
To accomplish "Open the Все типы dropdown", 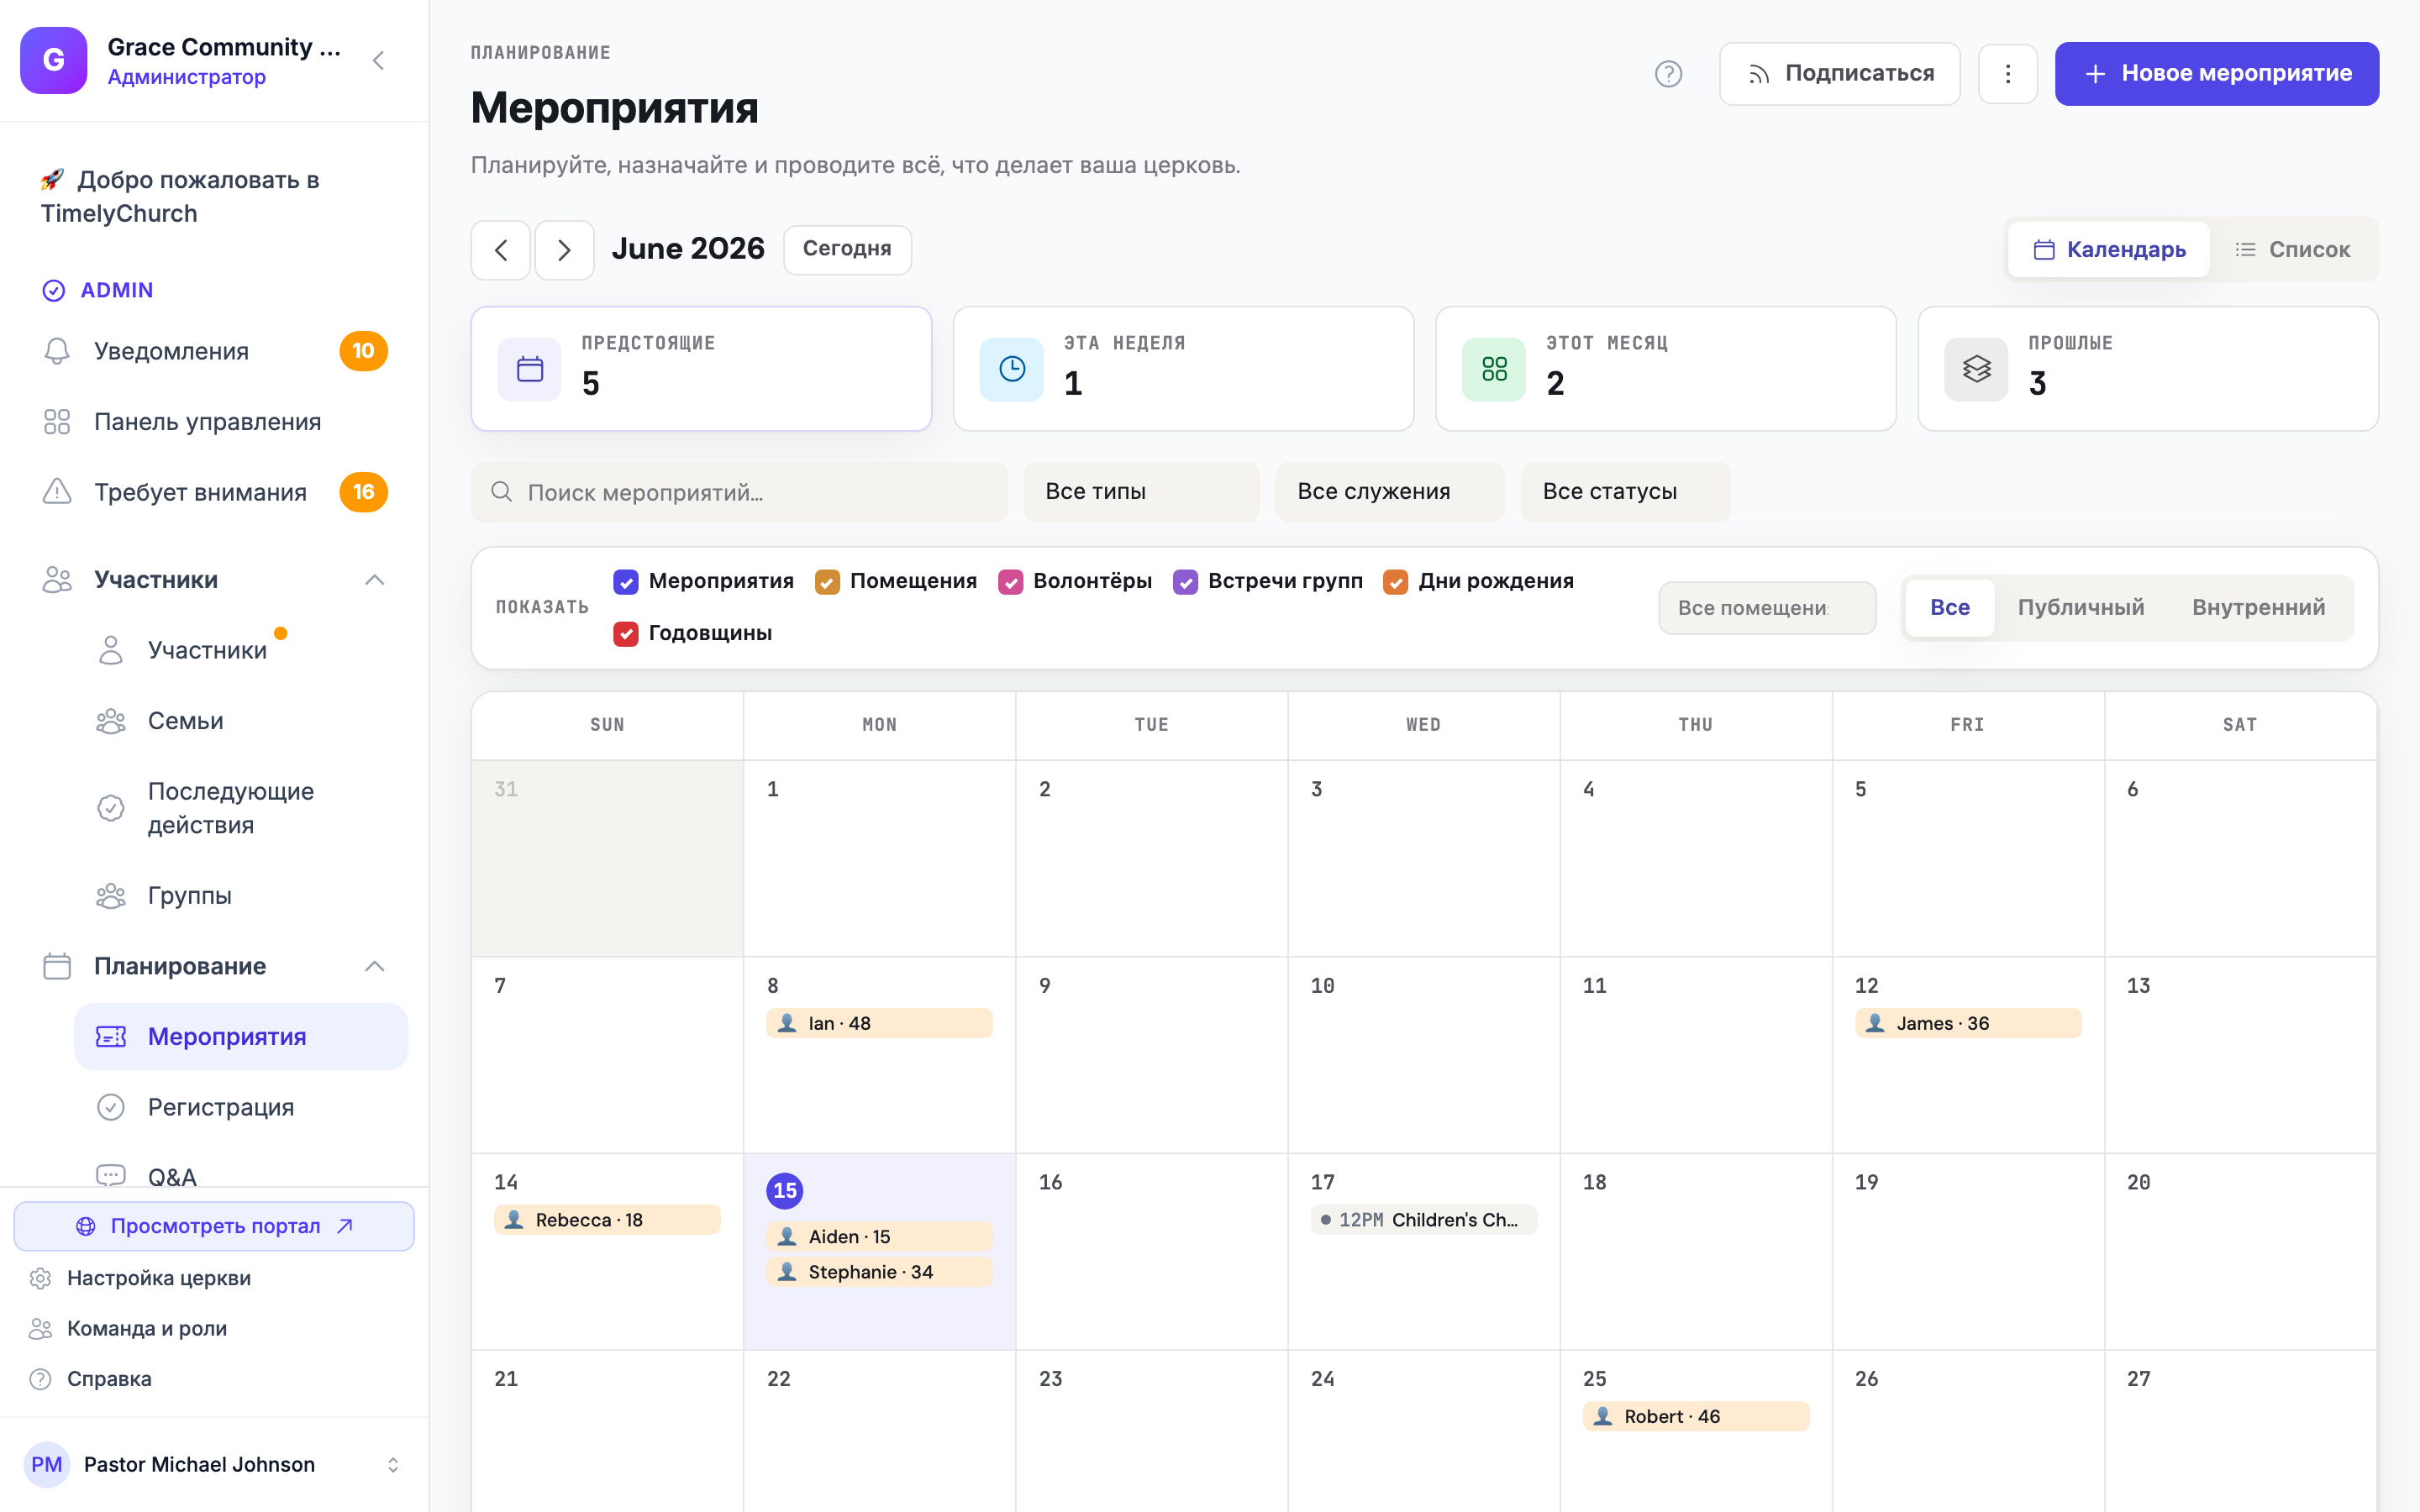I will coord(1141,492).
